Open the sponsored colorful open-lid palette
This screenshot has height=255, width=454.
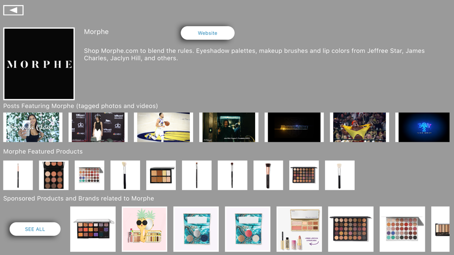[x=402, y=229]
